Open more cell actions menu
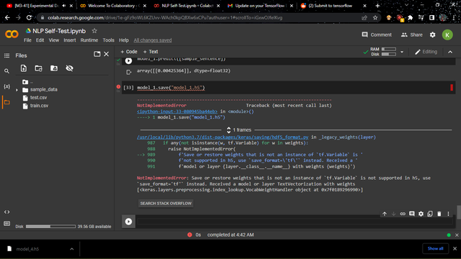Image resolution: width=461 pixels, height=259 pixels. (448, 214)
